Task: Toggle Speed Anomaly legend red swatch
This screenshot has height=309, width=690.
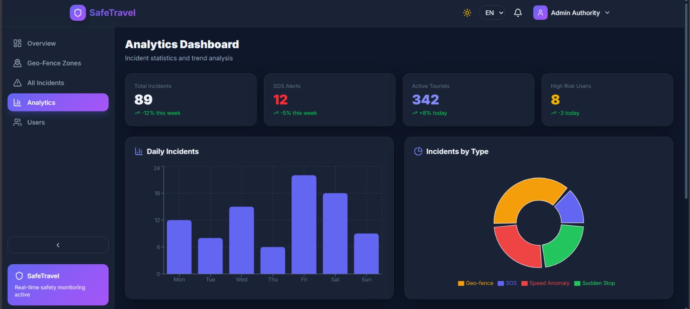Action: pyautogui.click(x=524, y=284)
